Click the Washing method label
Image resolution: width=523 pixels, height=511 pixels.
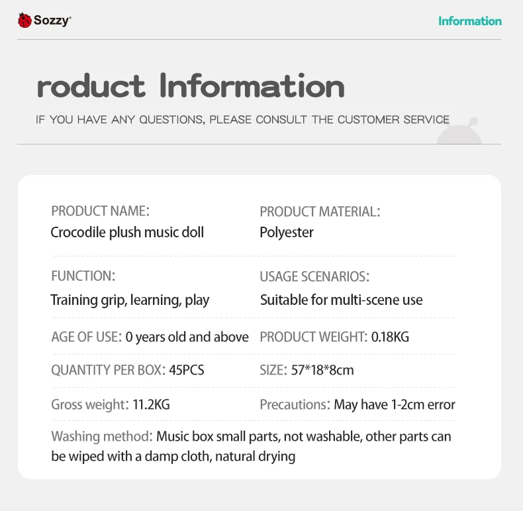[102, 437]
